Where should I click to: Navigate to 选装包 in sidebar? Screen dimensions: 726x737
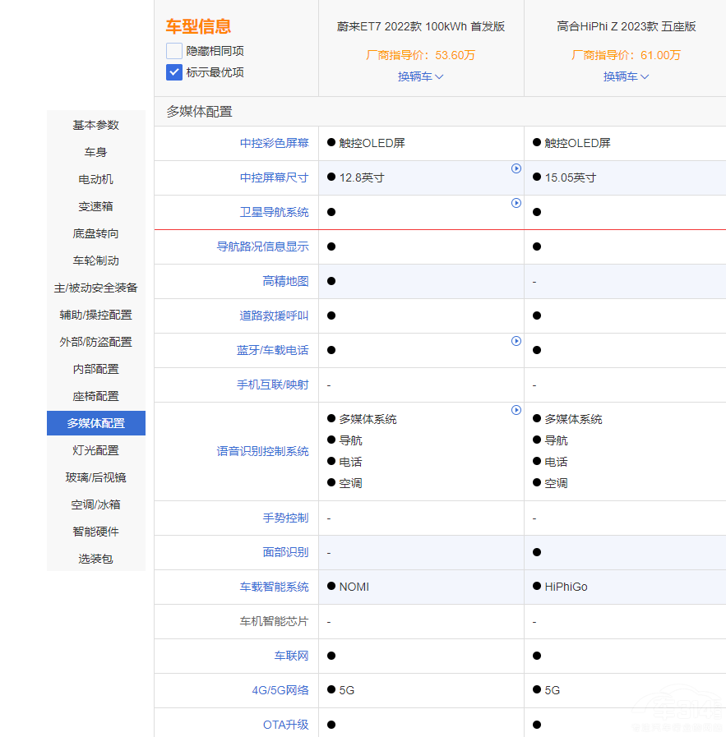pyautogui.click(x=96, y=559)
